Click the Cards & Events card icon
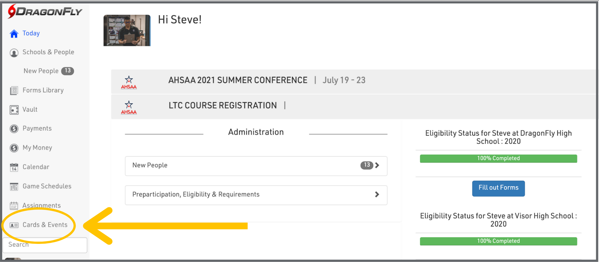599x262 pixels. click(14, 225)
